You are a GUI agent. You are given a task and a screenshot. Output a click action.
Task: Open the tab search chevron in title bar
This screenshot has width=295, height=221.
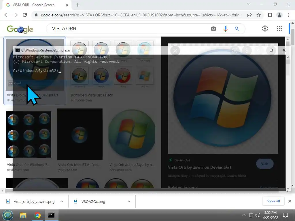(x=249, y=4)
